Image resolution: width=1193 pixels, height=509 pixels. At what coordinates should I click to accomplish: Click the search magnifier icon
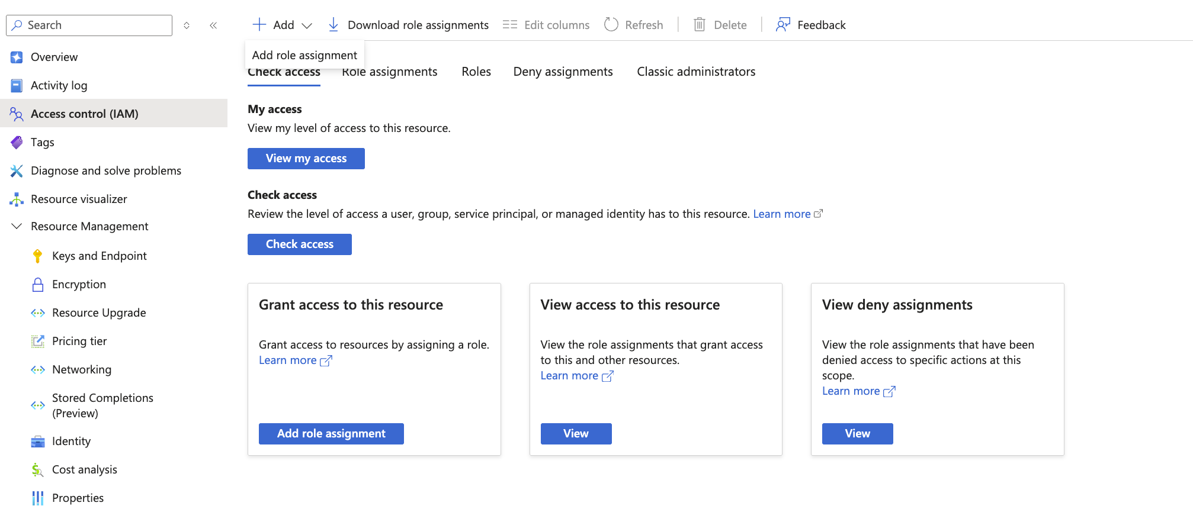pyautogui.click(x=17, y=25)
